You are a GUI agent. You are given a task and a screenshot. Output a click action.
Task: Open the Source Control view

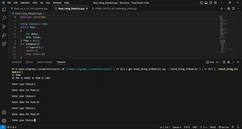click(4, 27)
